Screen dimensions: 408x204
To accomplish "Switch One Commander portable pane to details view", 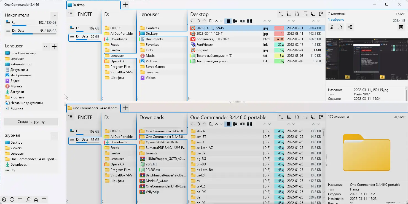I will (x=242, y=124).
